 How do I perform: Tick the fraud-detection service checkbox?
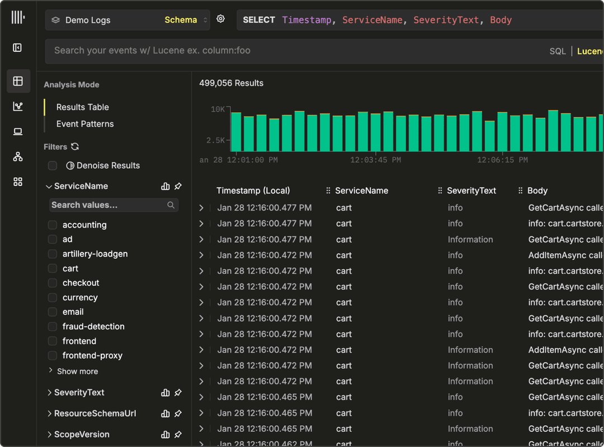click(53, 327)
